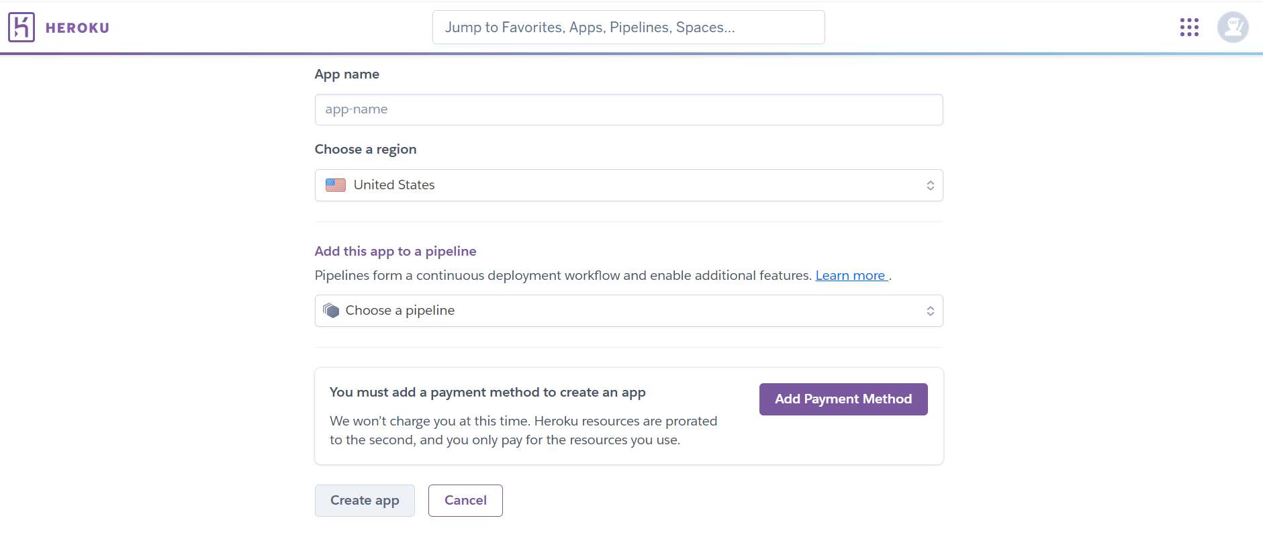Image resolution: width=1263 pixels, height=553 pixels.
Task: Click the Cancel button
Action: pyautogui.click(x=465, y=501)
